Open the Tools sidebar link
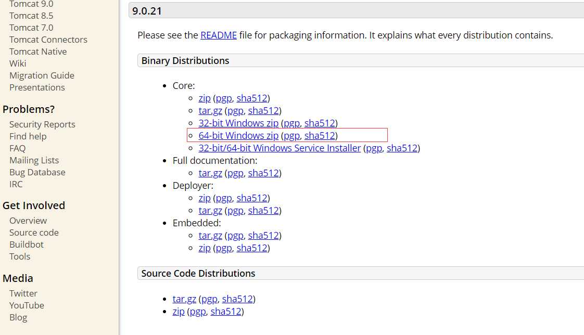 pyautogui.click(x=20, y=256)
